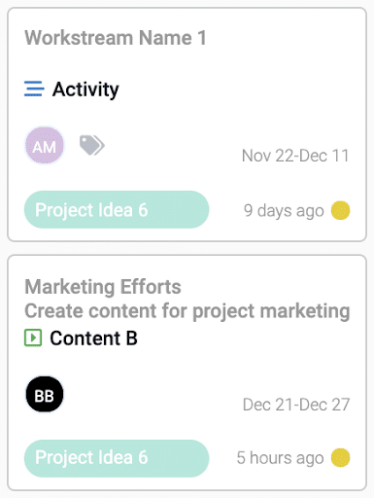The image size is (374, 498).
Task: Select the Marketing Efforts card body
Action: pyautogui.click(x=187, y=373)
